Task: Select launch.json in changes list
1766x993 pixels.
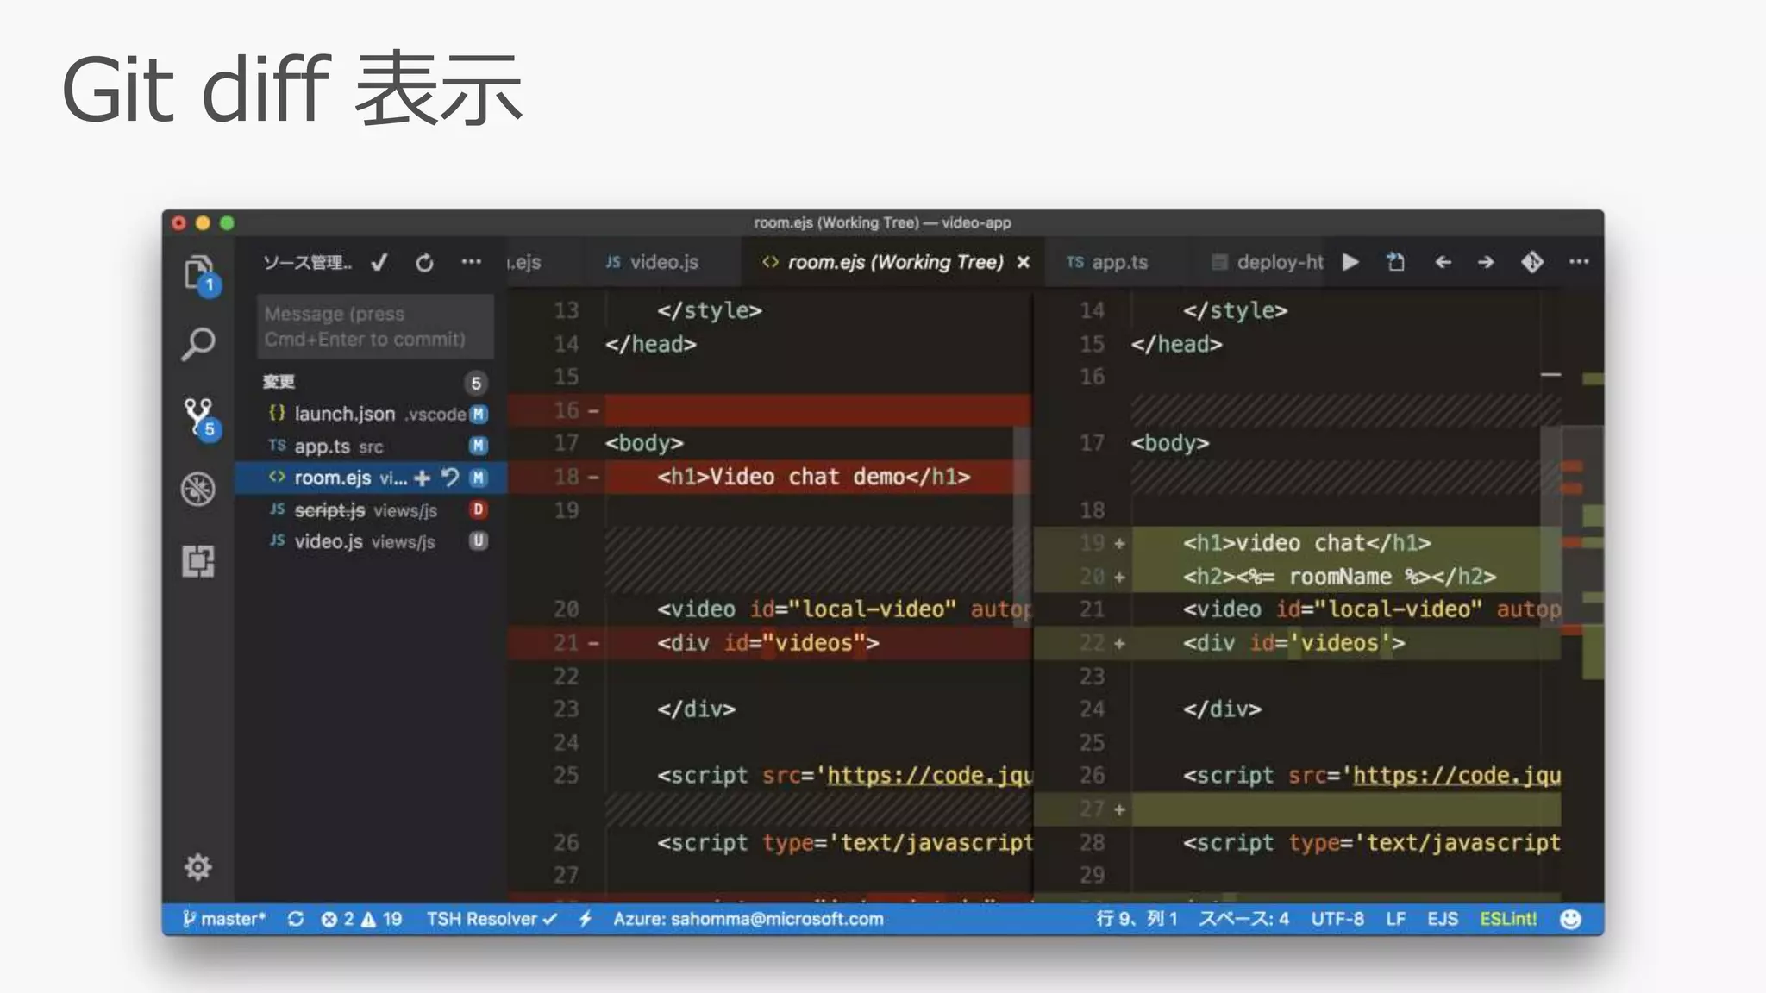Action: point(345,414)
